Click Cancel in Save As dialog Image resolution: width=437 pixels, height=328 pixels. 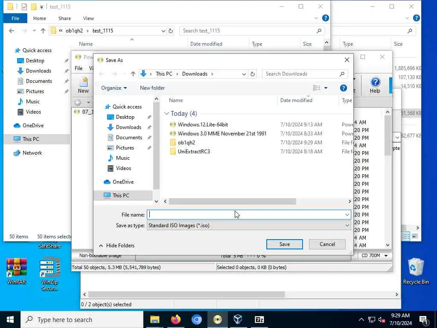click(x=327, y=244)
